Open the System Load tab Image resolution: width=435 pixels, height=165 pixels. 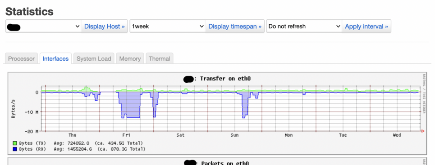point(94,59)
